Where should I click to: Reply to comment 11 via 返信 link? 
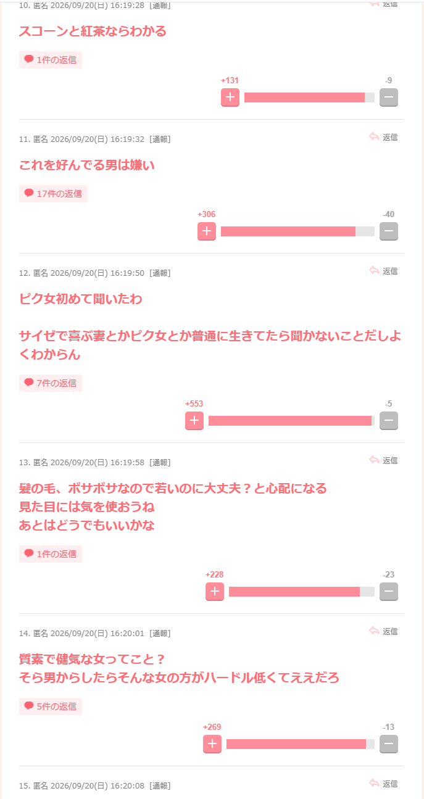(383, 137)
